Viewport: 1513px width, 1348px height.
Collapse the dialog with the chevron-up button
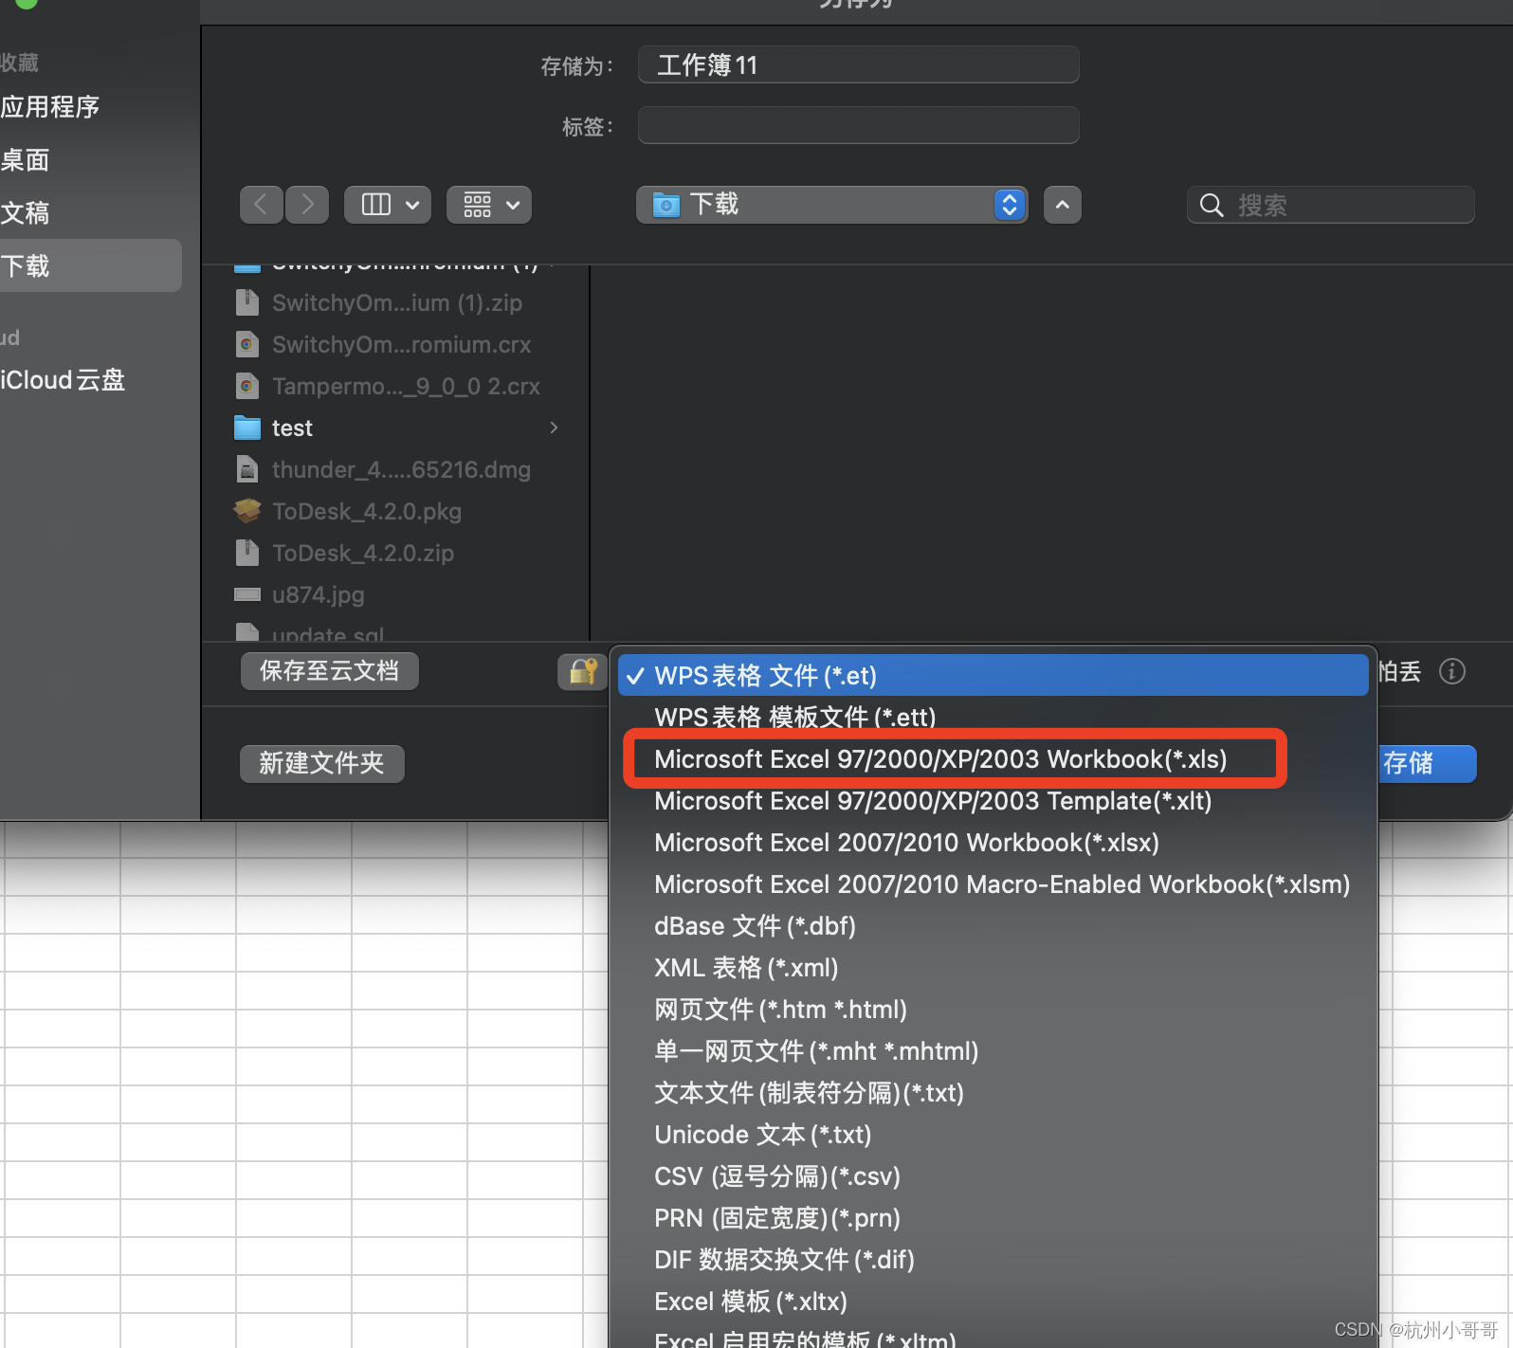point(1063,205)
